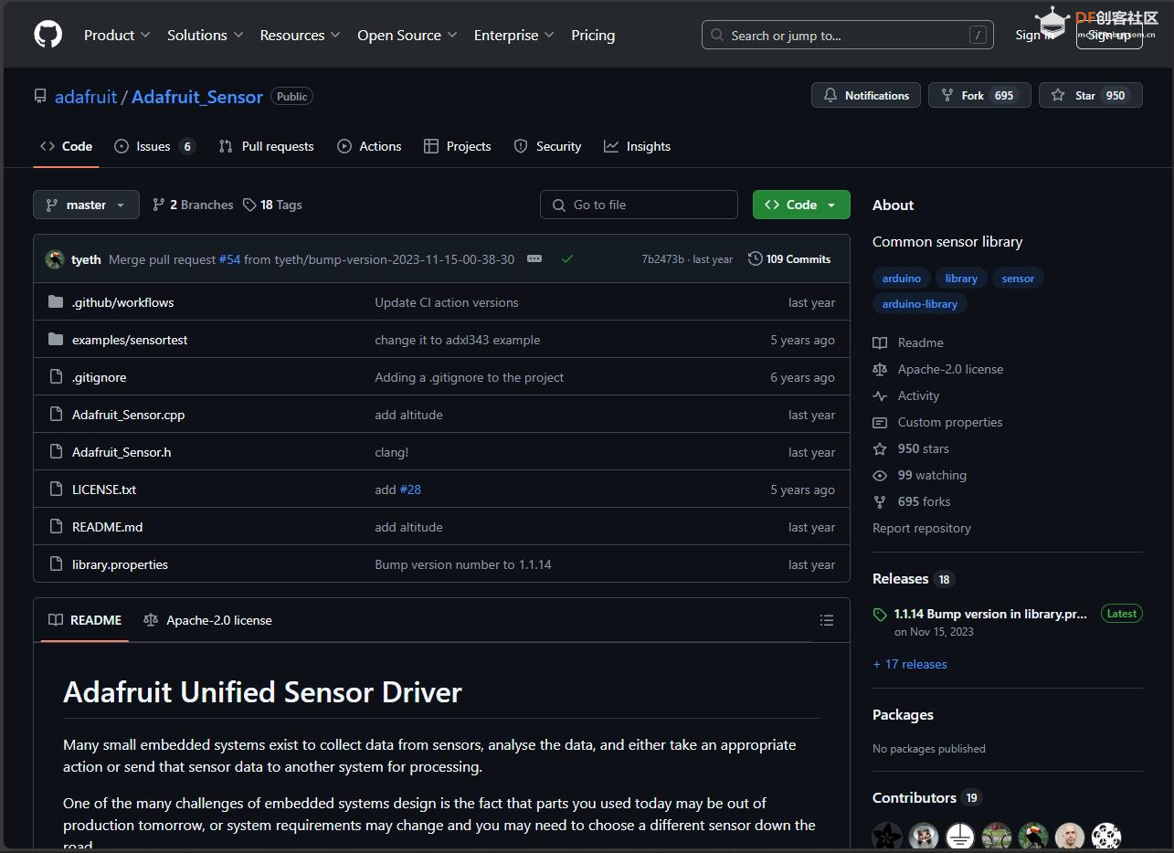Select the sensor topic tag
This screenshot has height=853, width=1174.
tap(1018, 279)
